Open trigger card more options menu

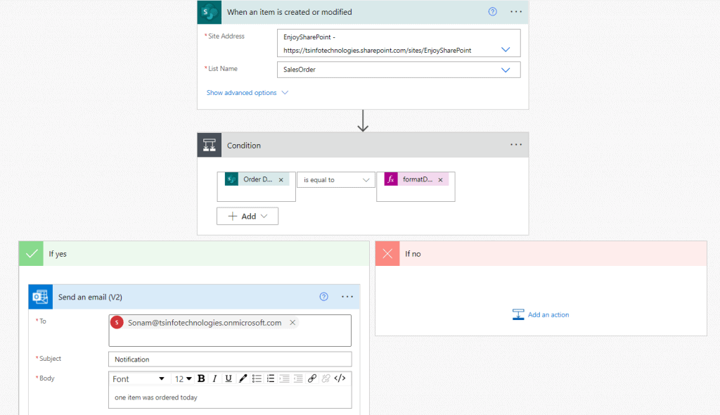point(516,12)
